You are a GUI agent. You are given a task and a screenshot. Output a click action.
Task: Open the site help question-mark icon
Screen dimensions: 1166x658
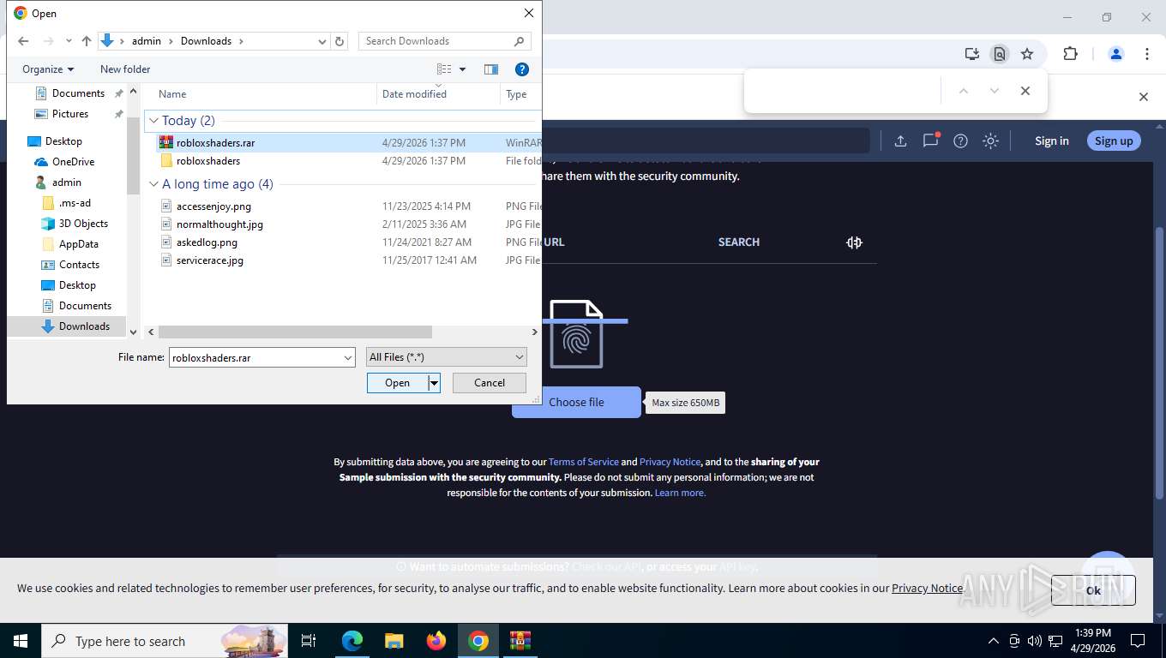[960, 141]
